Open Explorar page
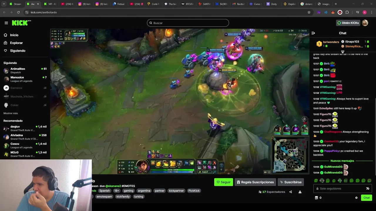 pos(16,43)
